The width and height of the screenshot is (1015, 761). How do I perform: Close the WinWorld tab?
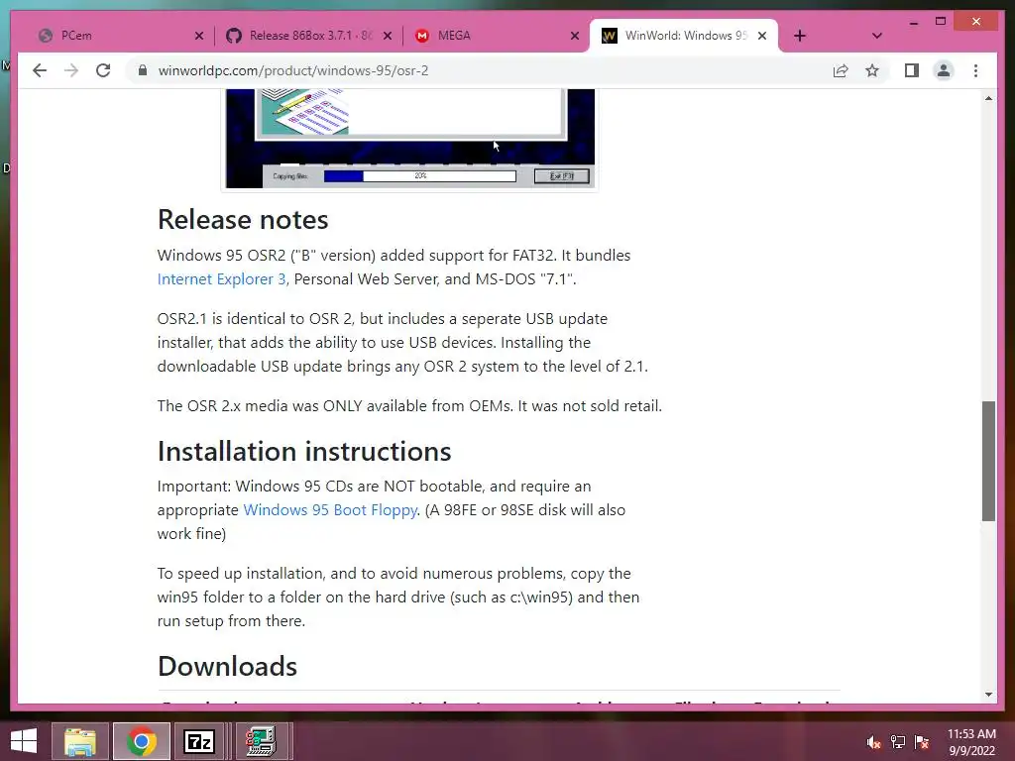[762, 36]
